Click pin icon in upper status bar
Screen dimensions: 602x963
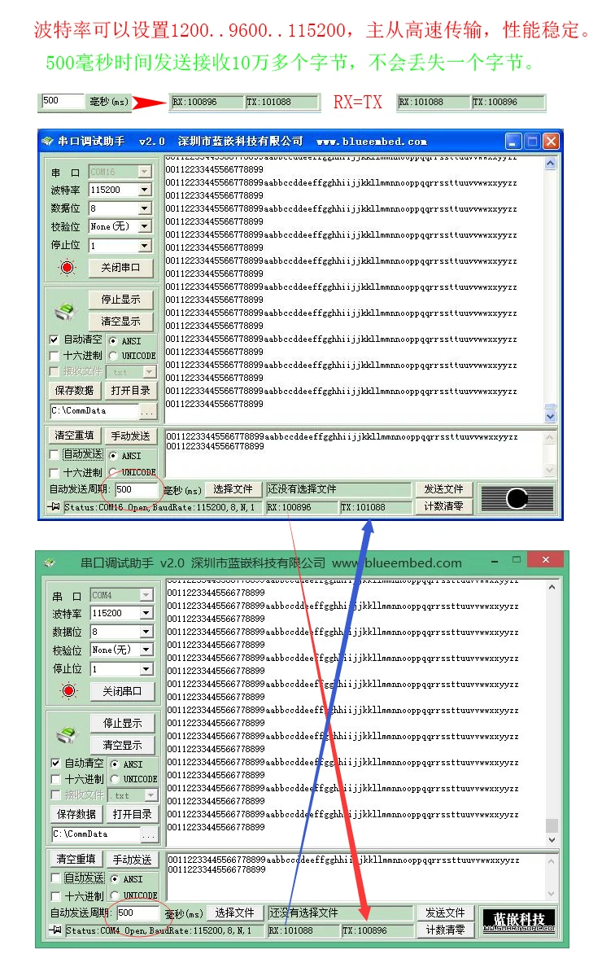pos(54,506)
